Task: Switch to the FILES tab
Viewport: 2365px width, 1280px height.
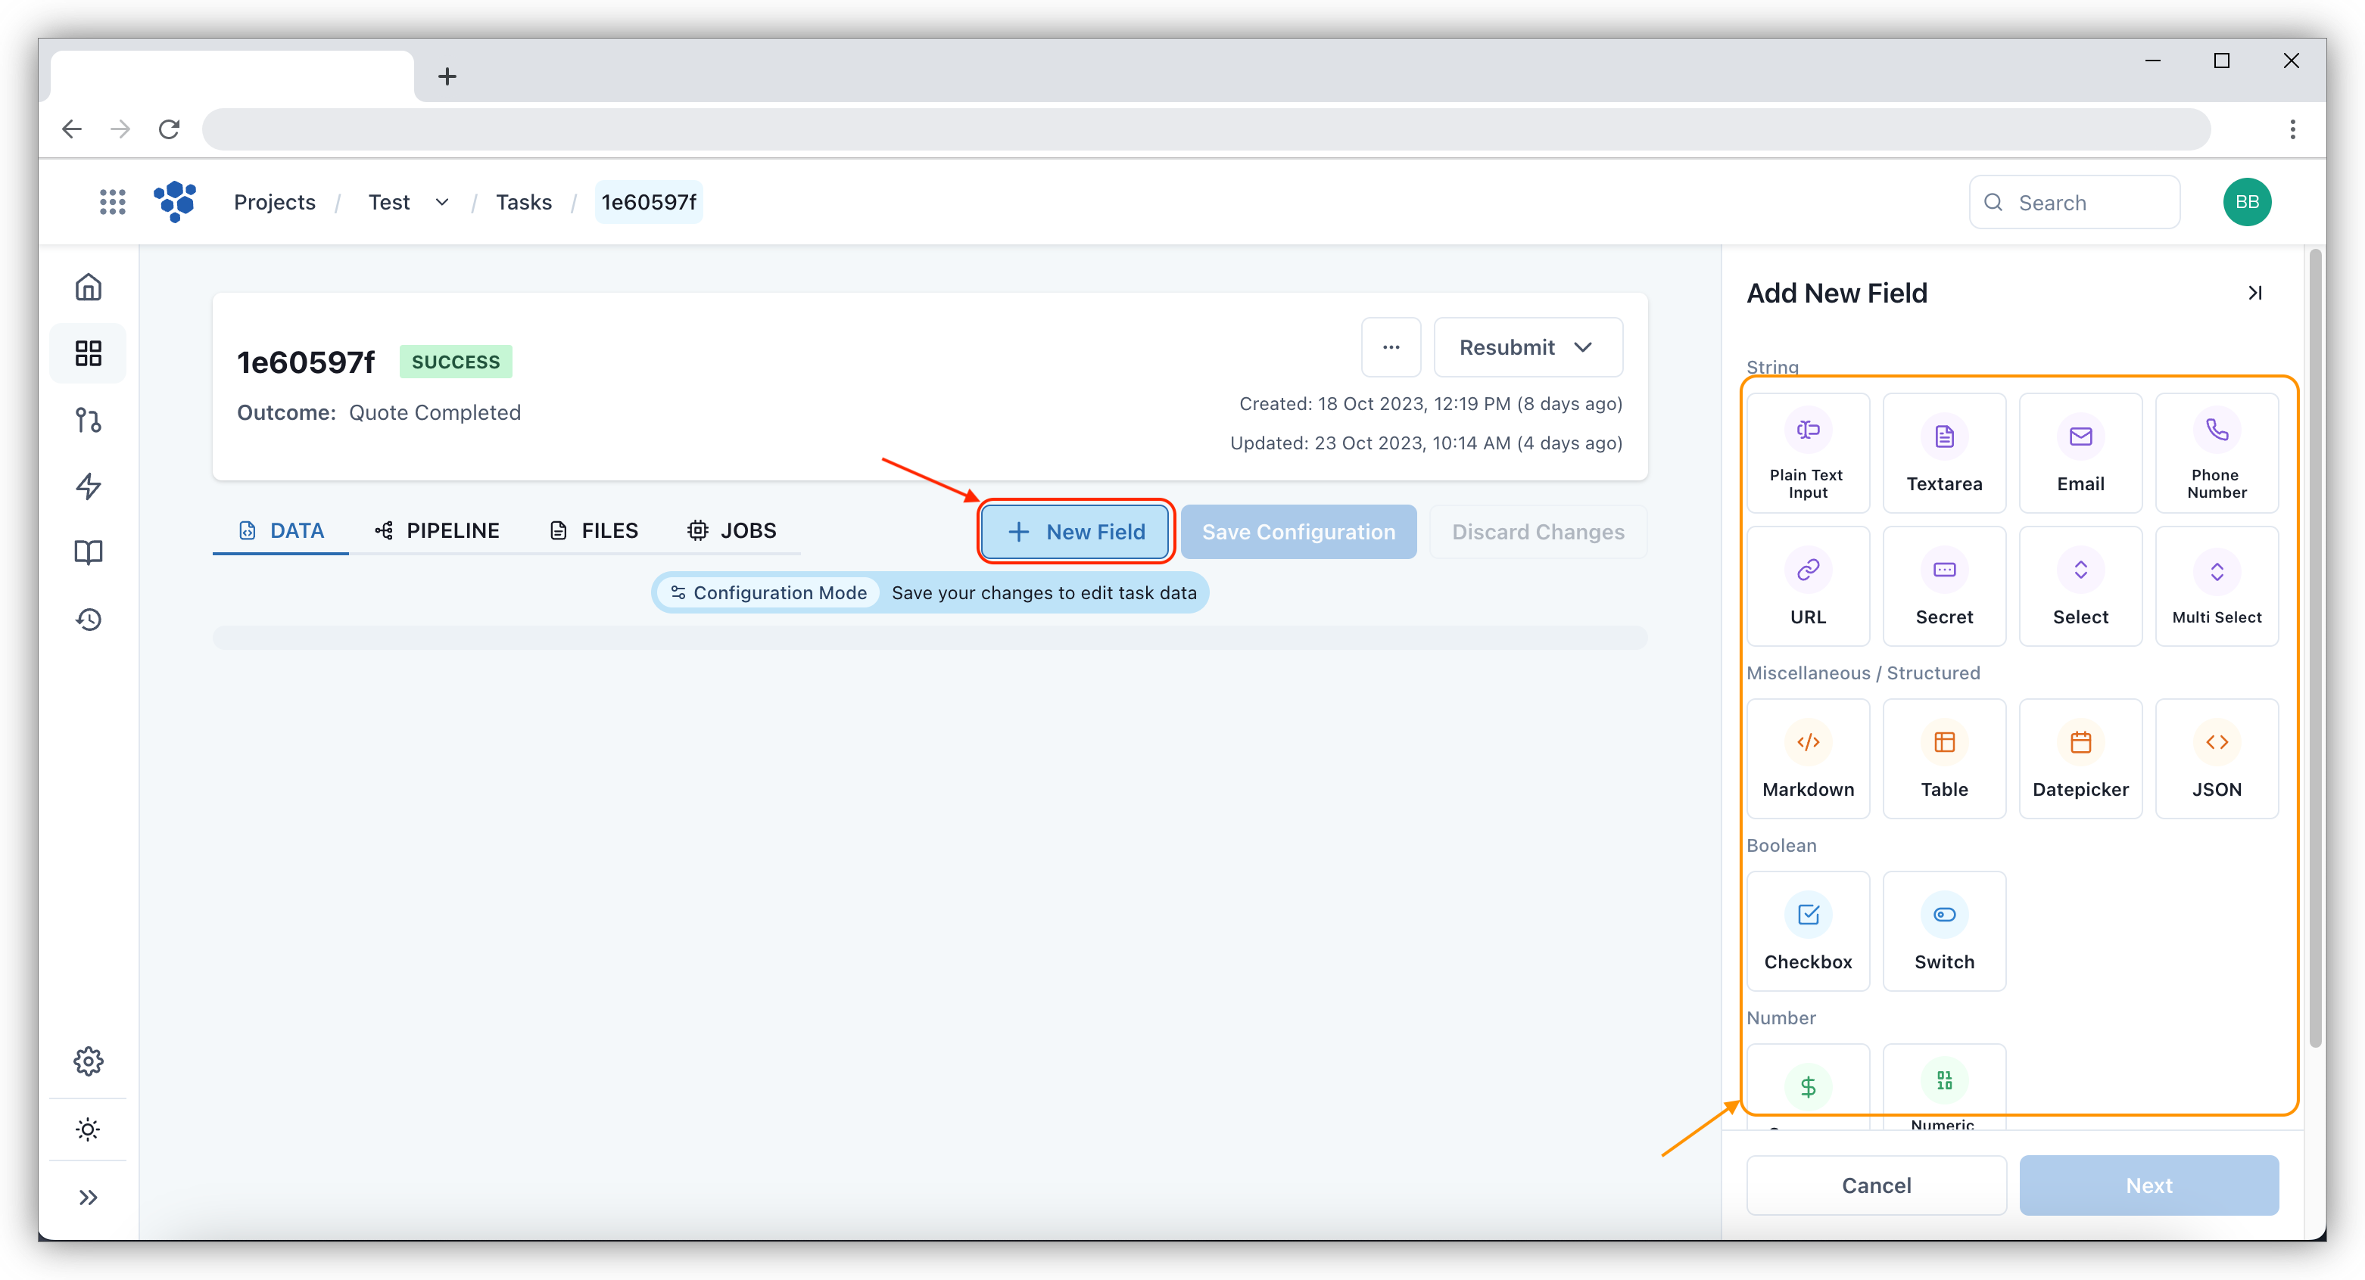Action: tap(594, 530)
